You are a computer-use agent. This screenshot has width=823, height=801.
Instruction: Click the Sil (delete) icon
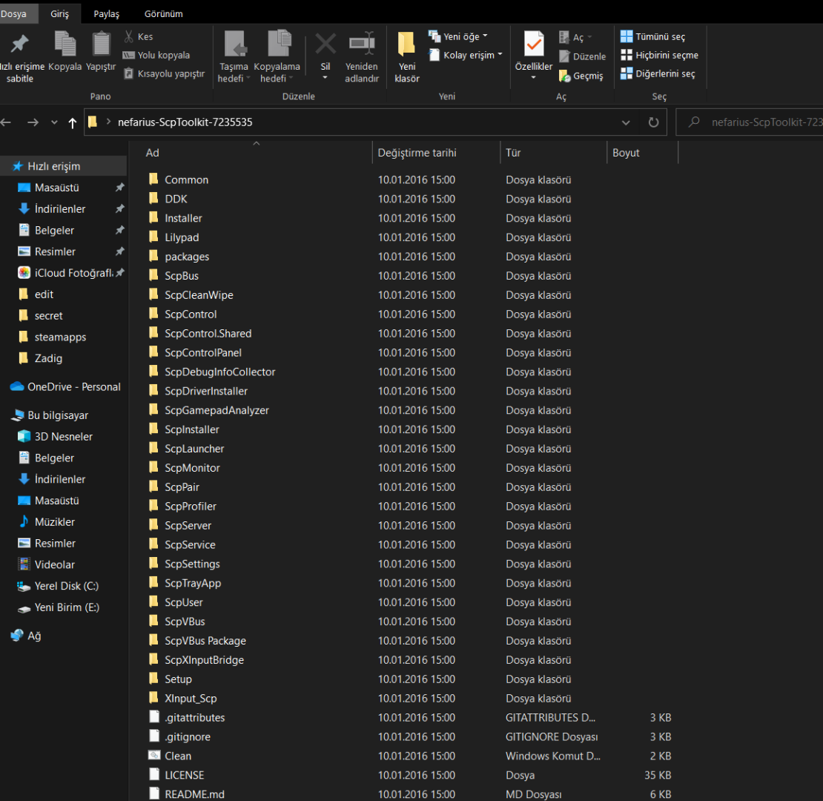pos(325,44)
